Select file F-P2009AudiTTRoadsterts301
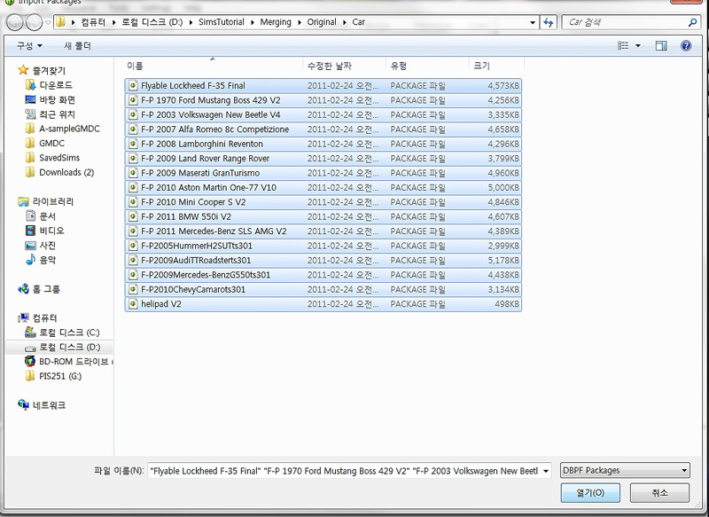Viewport: 709px width, 517px height. point(323,260)
